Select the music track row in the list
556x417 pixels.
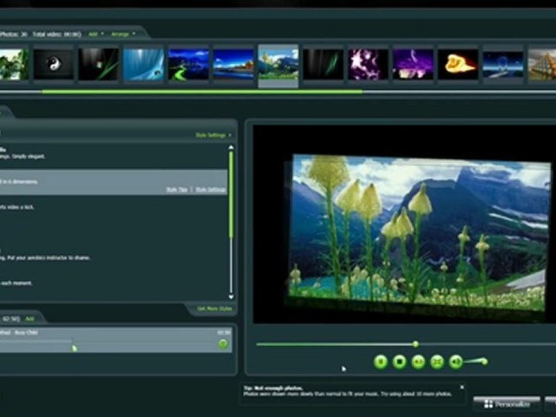point(116,340)
